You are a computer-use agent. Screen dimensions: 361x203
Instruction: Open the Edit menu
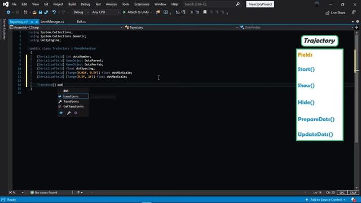click(24, 4)
